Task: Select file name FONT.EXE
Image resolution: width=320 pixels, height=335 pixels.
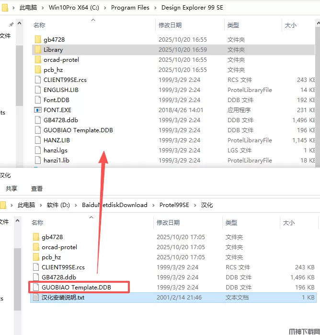Action: coord(57,110)
